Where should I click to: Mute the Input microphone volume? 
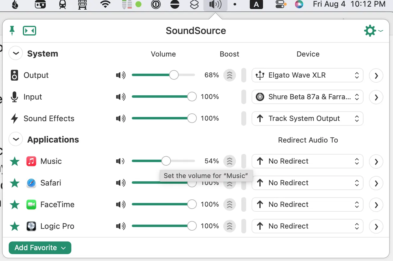click(120, 97)
